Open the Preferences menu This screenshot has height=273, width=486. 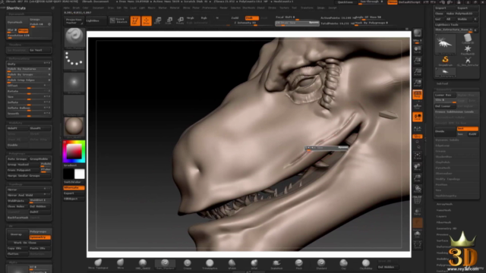click(x=210, y=8)
